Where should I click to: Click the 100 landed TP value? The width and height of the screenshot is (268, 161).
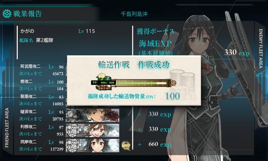(x=173, y=96)
